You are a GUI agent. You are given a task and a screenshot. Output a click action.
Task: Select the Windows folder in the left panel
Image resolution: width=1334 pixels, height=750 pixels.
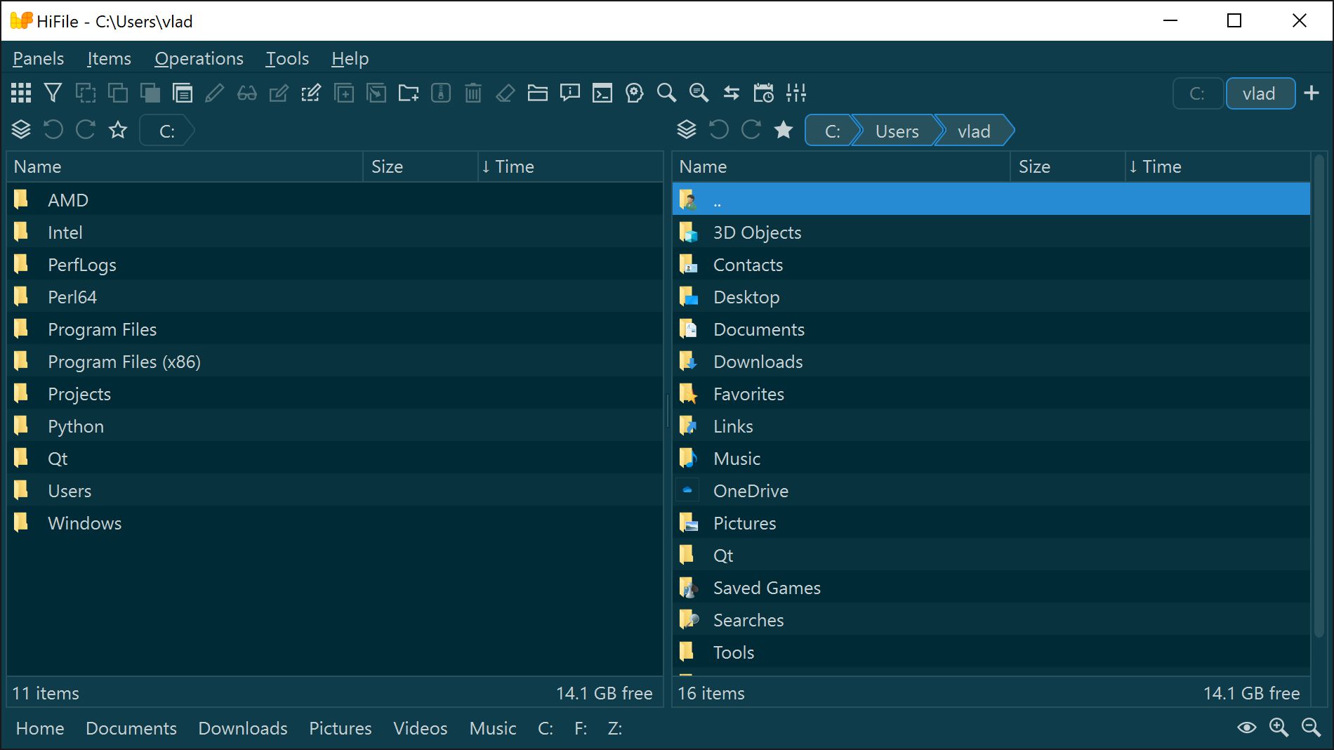tap(85, 522)
